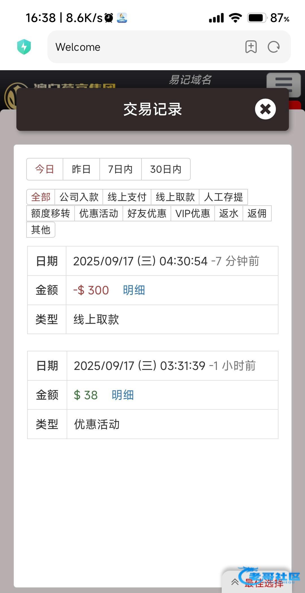This screenshot has height=593, width=305.
Task: Open 明细 for the $38 promotion
Action: 123,395
